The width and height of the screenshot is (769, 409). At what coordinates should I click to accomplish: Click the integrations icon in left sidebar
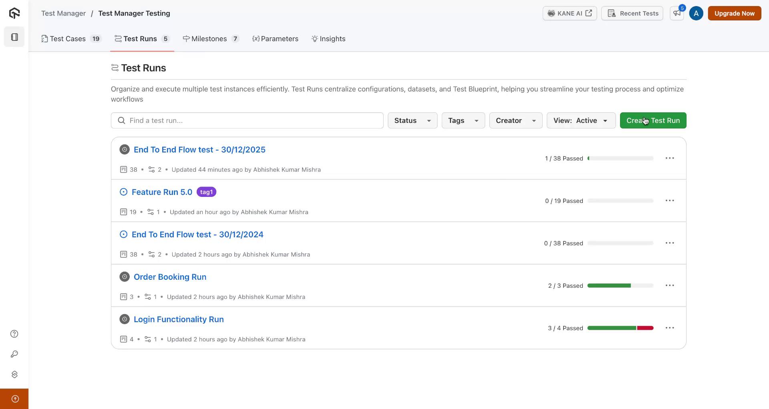tap(14, 375)
